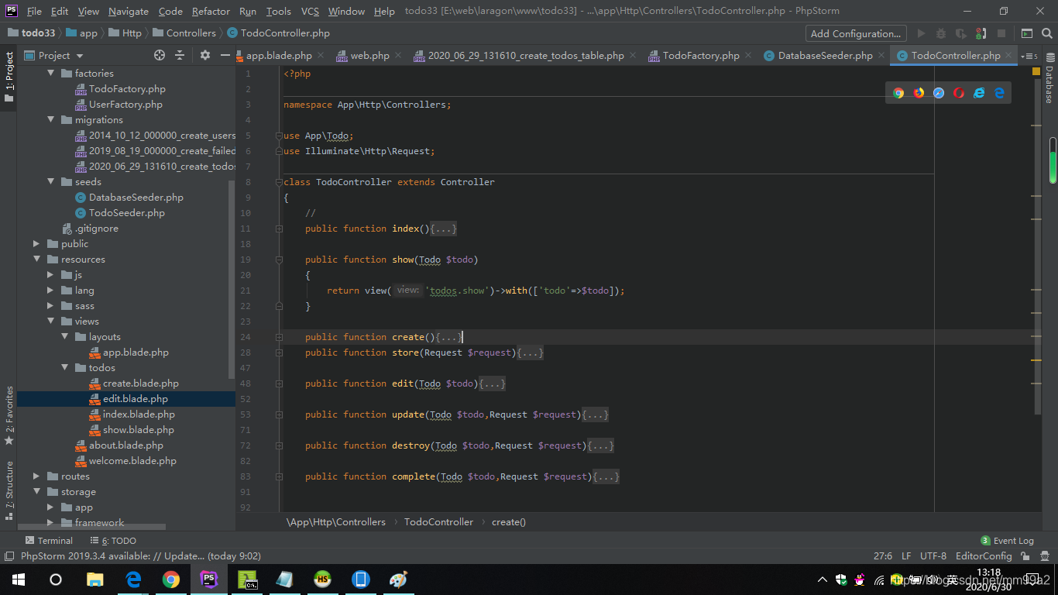Expand the js folder
The height and width of the screenshot is (595, 1058).
pos(51,274)
